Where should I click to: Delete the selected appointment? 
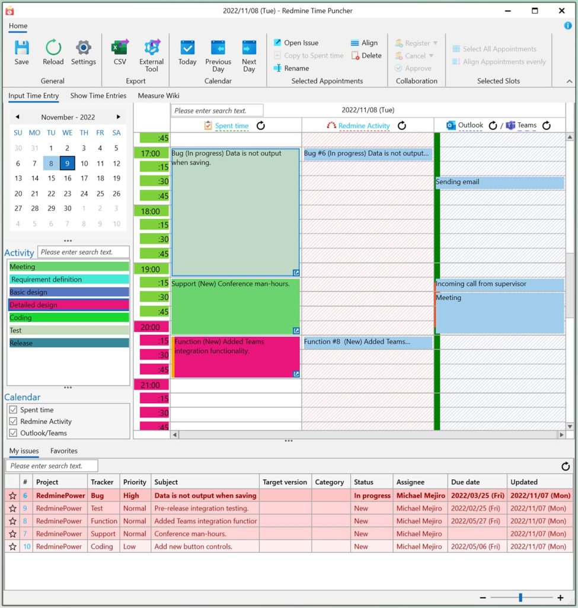[x=366, y=55]
